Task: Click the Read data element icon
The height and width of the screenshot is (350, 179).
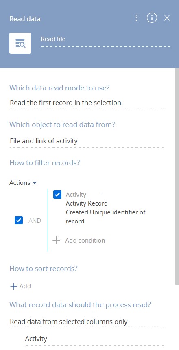Action: pos(20,43)
